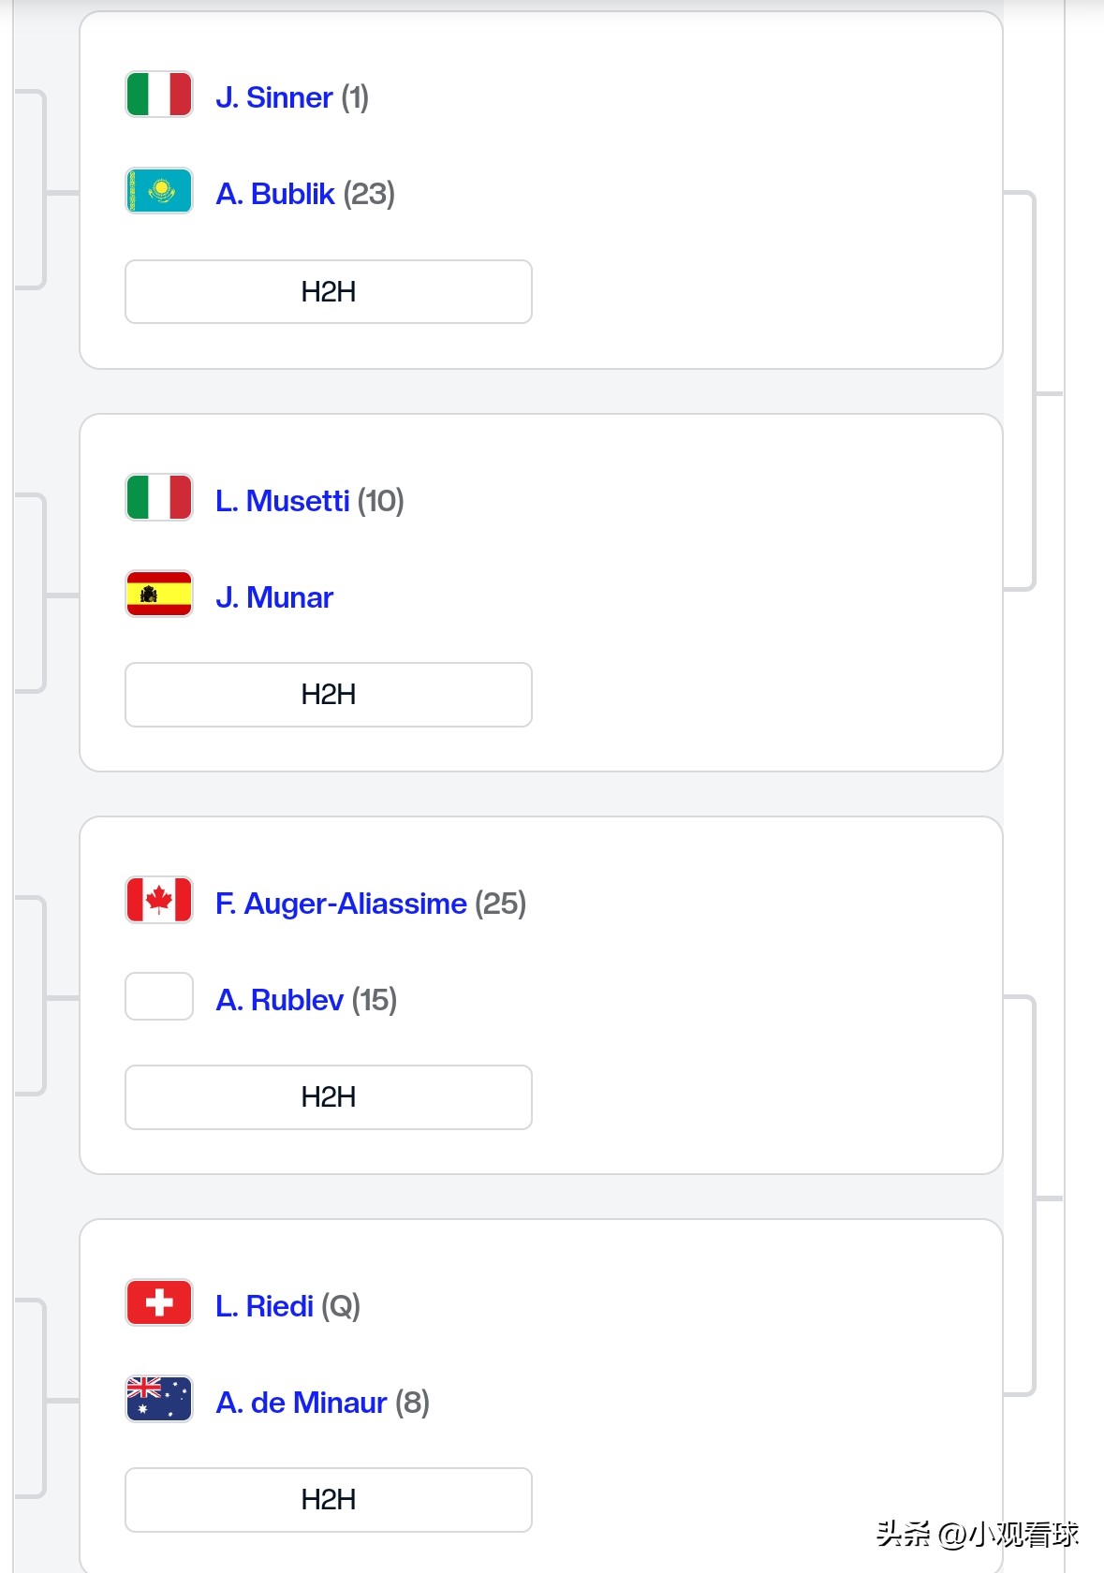Open H2H for Auger-Aliassime vs Rublev
Screen dimensions: 1104x1573
click(x=329, y=1097)
